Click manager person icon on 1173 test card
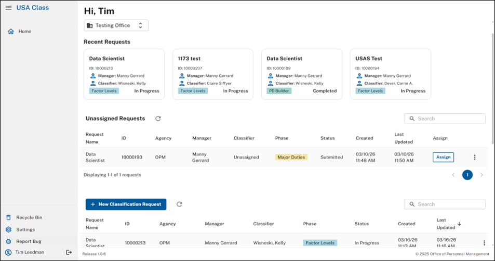The image size is (495, 261). pos(182,76)
